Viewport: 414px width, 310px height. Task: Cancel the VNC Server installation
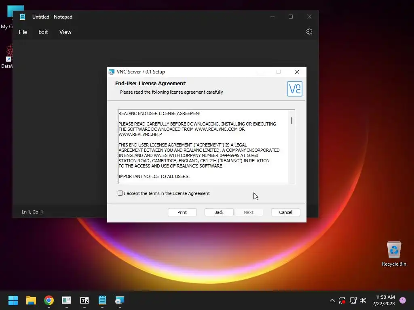pos(286,212)
